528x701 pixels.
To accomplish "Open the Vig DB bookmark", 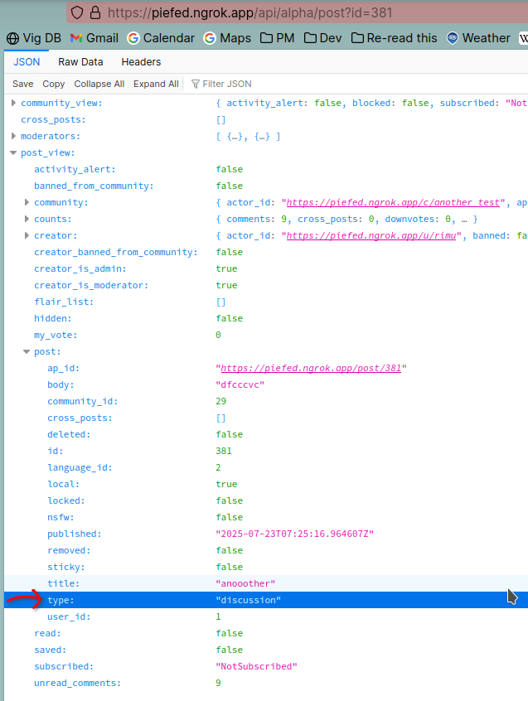I will pyautogui.click(x=34, y=38).
